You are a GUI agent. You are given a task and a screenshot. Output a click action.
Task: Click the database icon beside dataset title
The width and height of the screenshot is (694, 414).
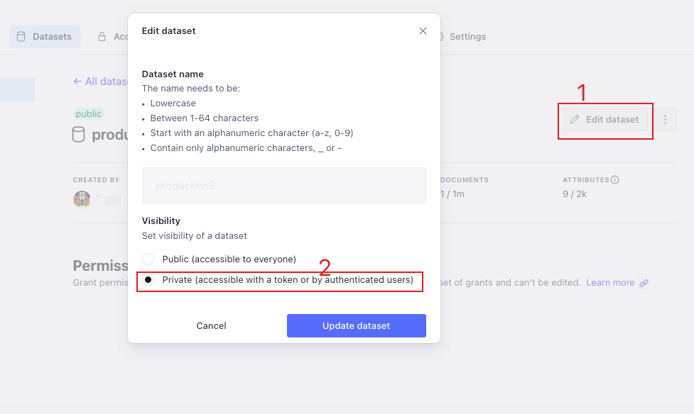click(x=79, y=135)
